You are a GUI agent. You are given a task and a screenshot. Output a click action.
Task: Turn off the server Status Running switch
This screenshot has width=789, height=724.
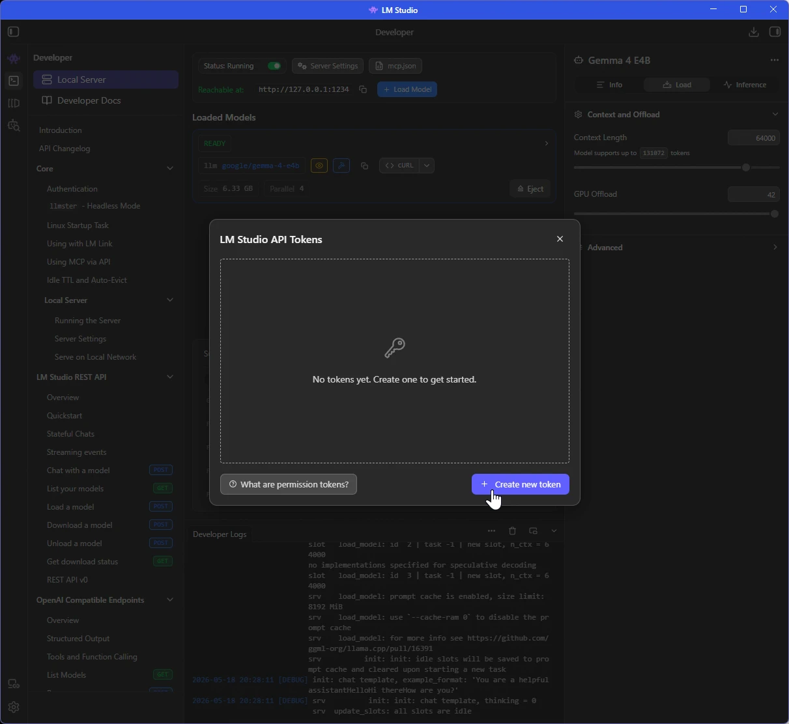[x=274, y=66]
